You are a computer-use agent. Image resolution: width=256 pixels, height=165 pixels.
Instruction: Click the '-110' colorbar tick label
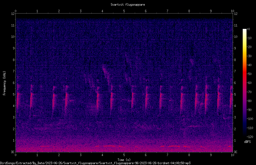coord(250,128)
